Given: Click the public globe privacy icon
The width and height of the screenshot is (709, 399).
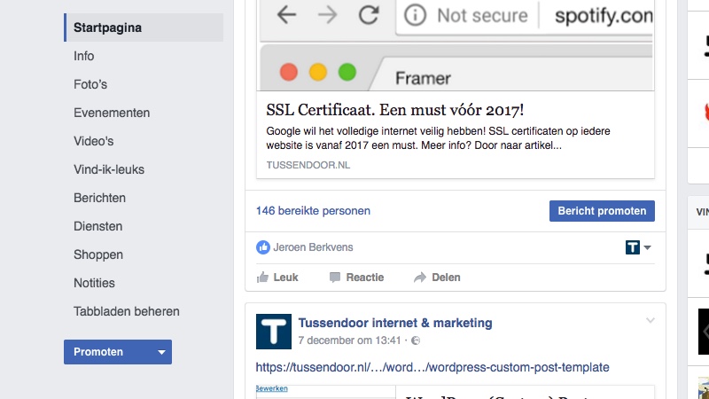Looking at the screenshot, I should pyautogui.click(x=416, y=340).
